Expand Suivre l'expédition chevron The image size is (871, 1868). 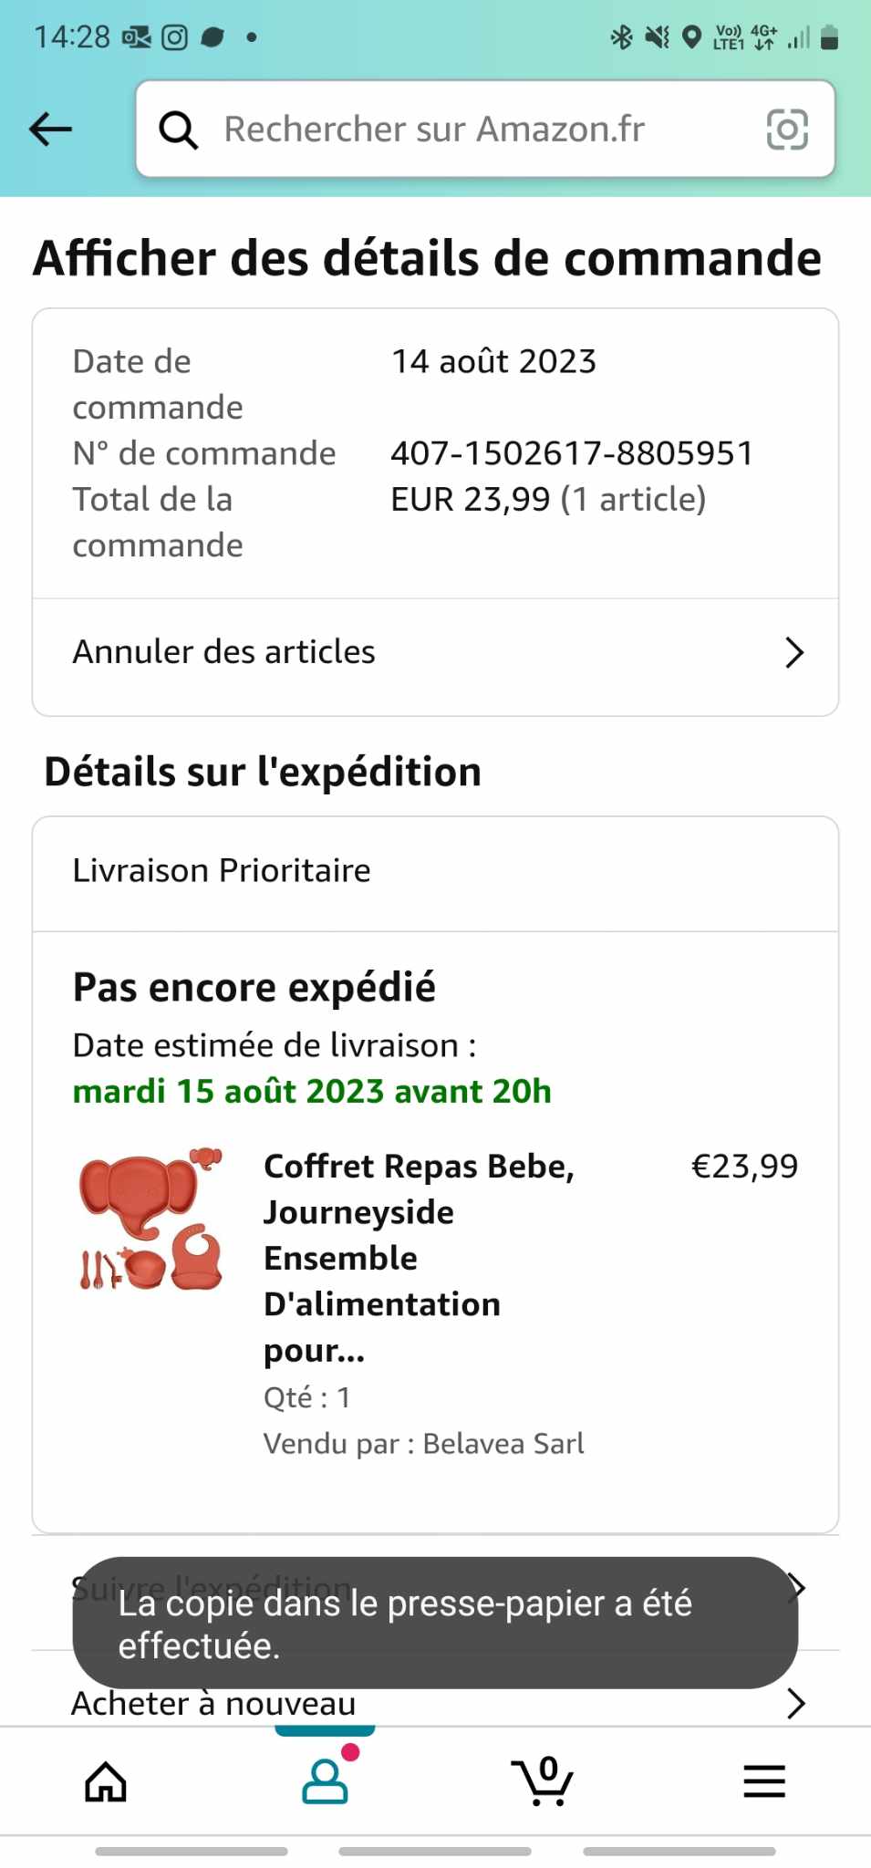[796, 1586]
